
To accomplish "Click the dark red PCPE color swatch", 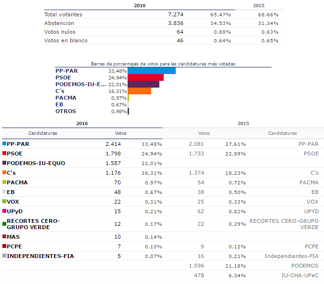I will pyautogui.click(x=4, y=246).
